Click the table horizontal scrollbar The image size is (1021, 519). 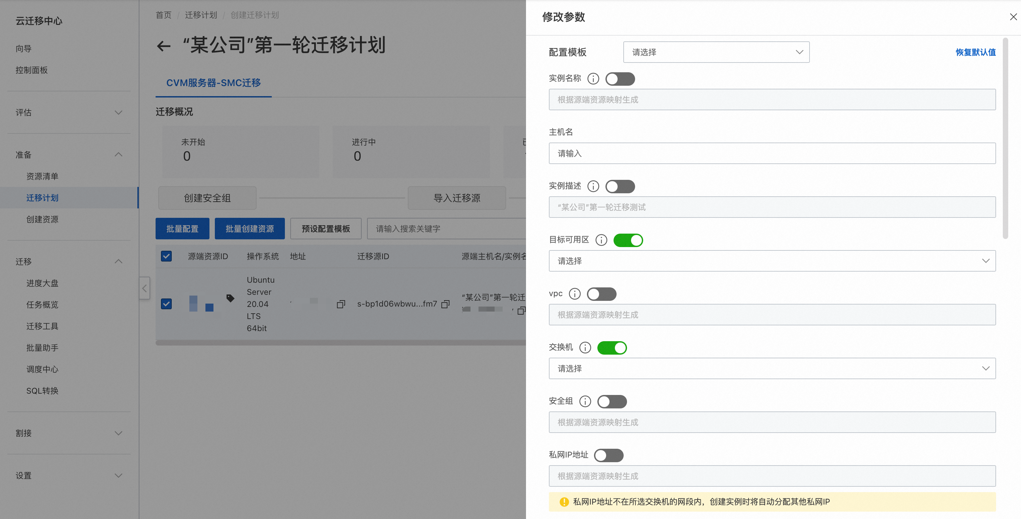pyautogui.click(x=341, y=343)
